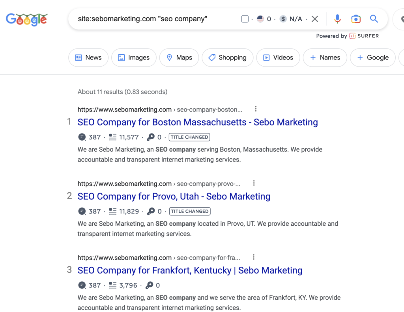
Task: Tick the Surfer checkbox in search bar
Action: pyautogui.click(x=245, y=19)
